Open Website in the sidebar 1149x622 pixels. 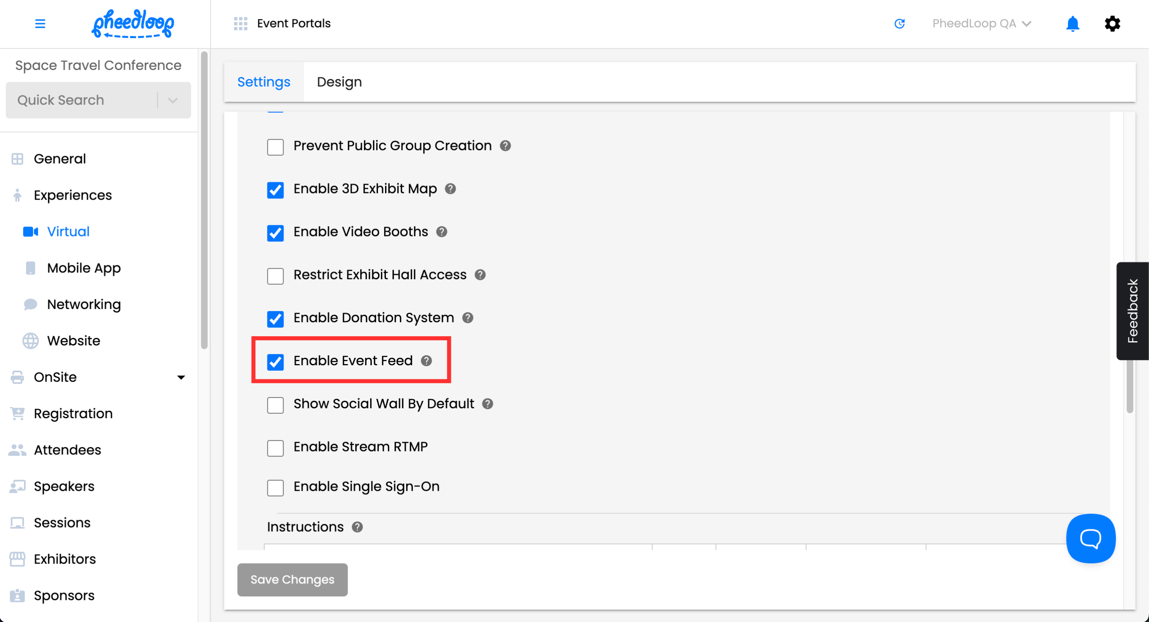[x=74, y=341]
